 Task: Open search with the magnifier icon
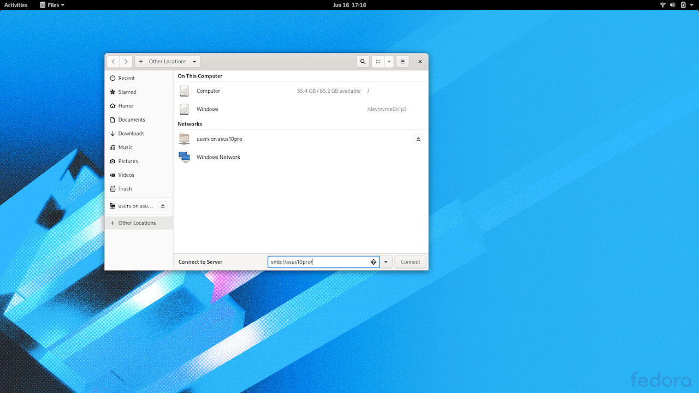[363, 62]
